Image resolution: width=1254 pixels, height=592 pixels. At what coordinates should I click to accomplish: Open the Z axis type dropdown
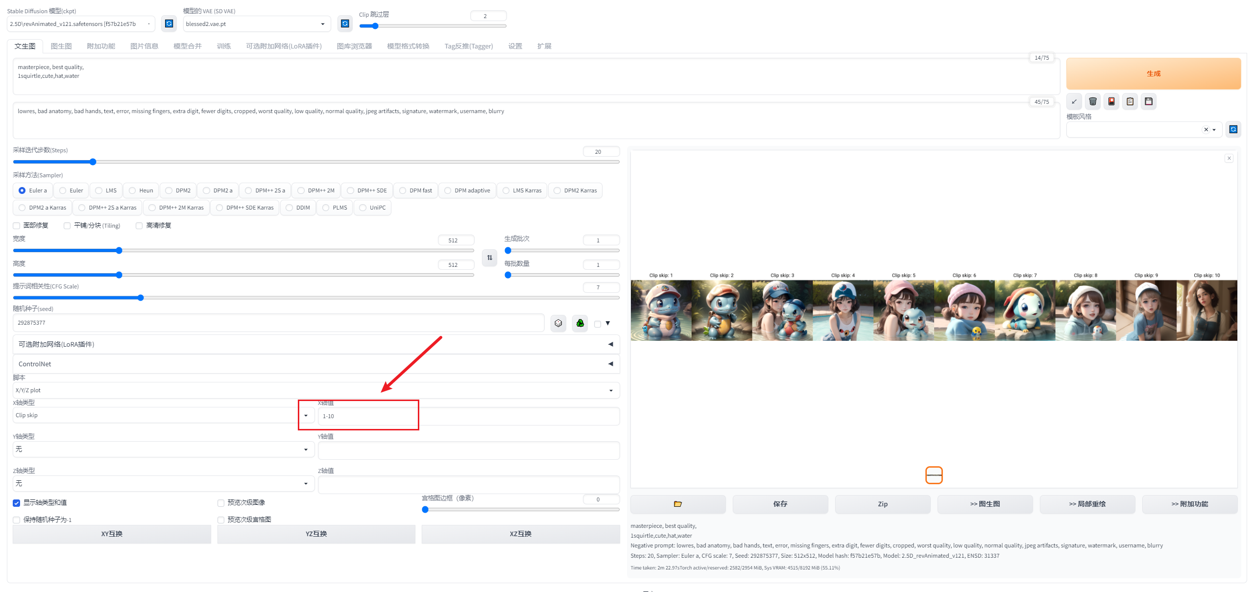click(x=164, y=483)
